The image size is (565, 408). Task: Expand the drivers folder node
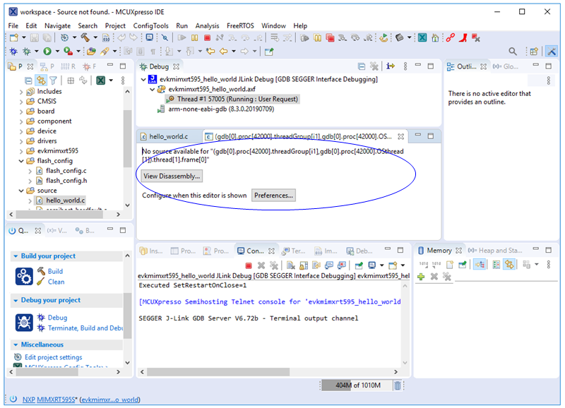click(x=21, y=141)
